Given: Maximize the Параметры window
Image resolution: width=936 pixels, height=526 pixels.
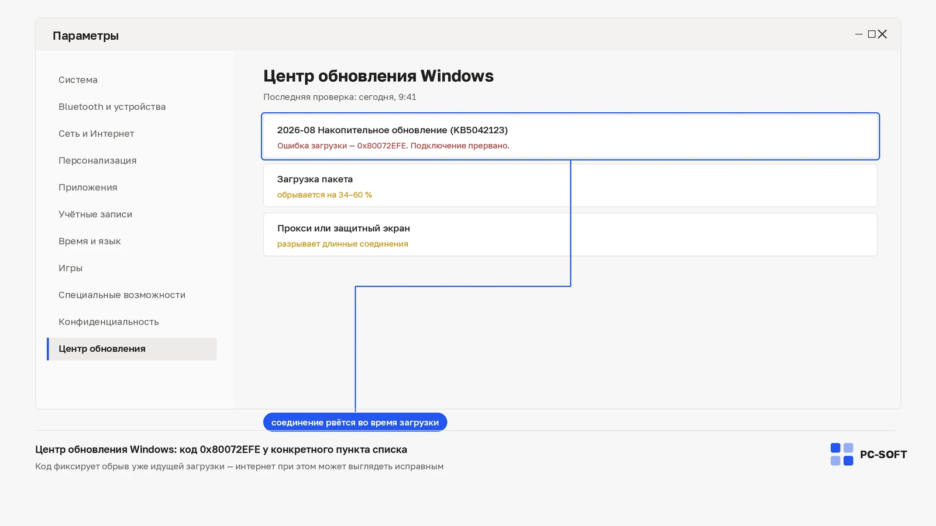Looking at the screenshot, I should click(x=872, y=34).
